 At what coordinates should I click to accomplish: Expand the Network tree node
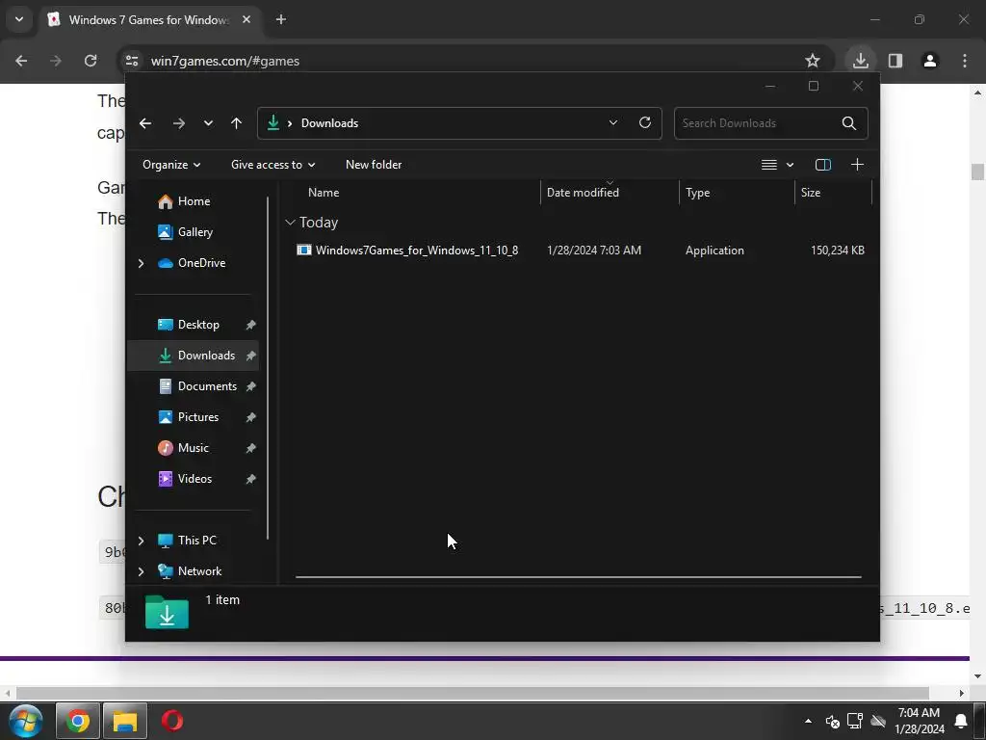[141, 571]
